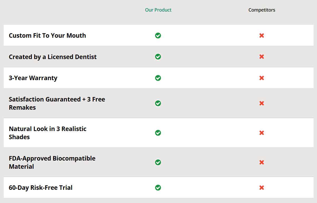This screenshot has height=203, width=317.
Task: Click green checkmark beside Created by Licensed Dentist
Action: [158, 57]
